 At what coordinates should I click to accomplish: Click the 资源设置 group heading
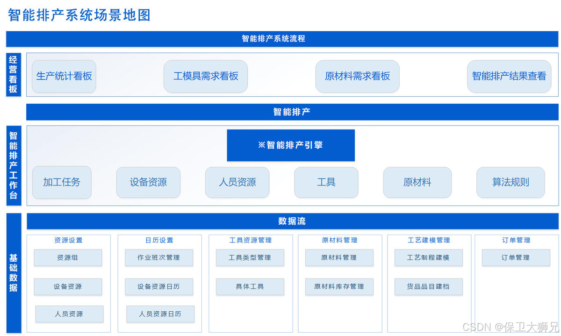tap(68, 240)
